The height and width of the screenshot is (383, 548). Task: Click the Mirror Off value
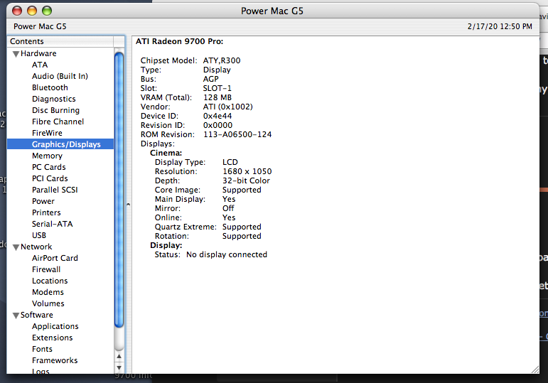228,208
